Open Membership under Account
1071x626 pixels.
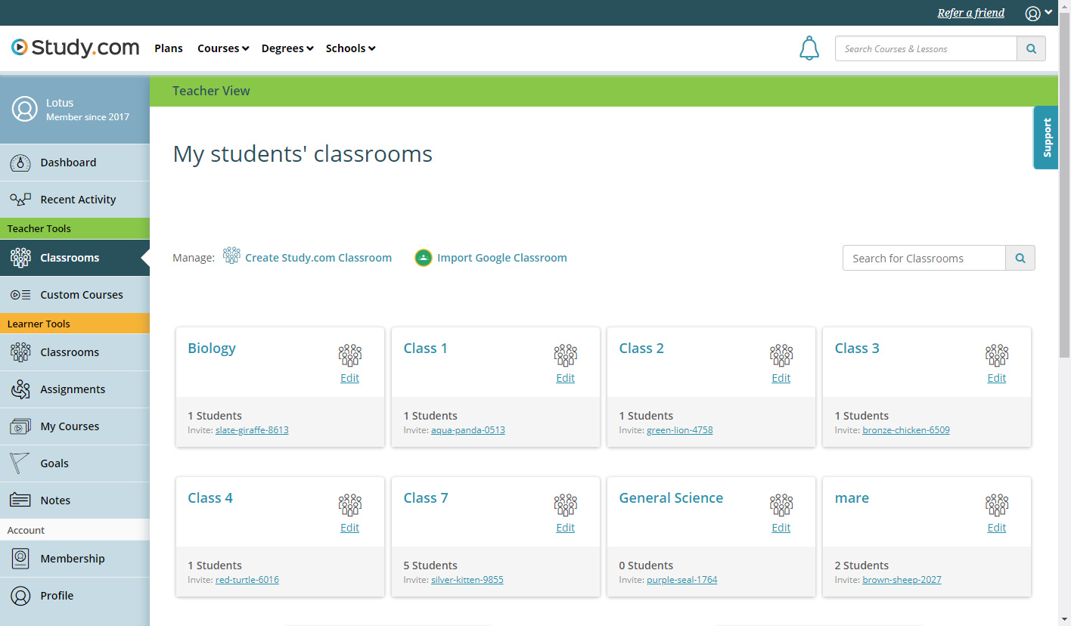pyautogui.click(x=75, y=559)
